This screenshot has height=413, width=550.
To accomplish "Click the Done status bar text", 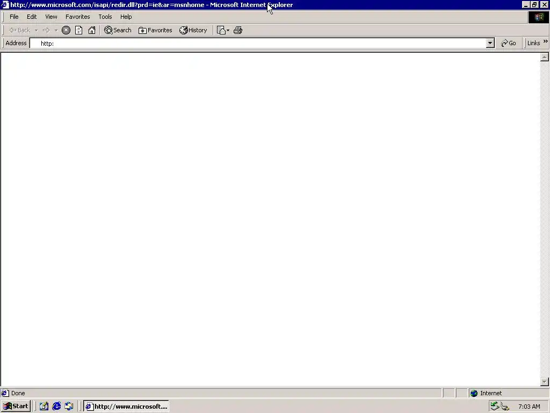I will tap(18, 393).
